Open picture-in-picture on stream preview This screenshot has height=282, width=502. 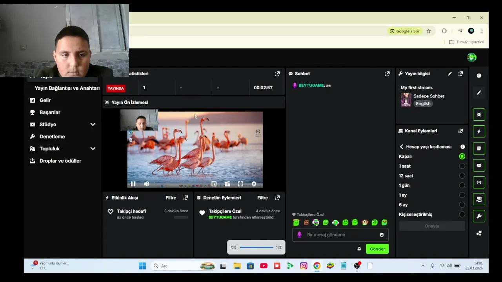214,184
